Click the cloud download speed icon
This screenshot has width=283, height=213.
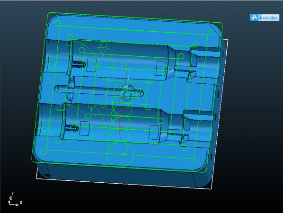254,18
